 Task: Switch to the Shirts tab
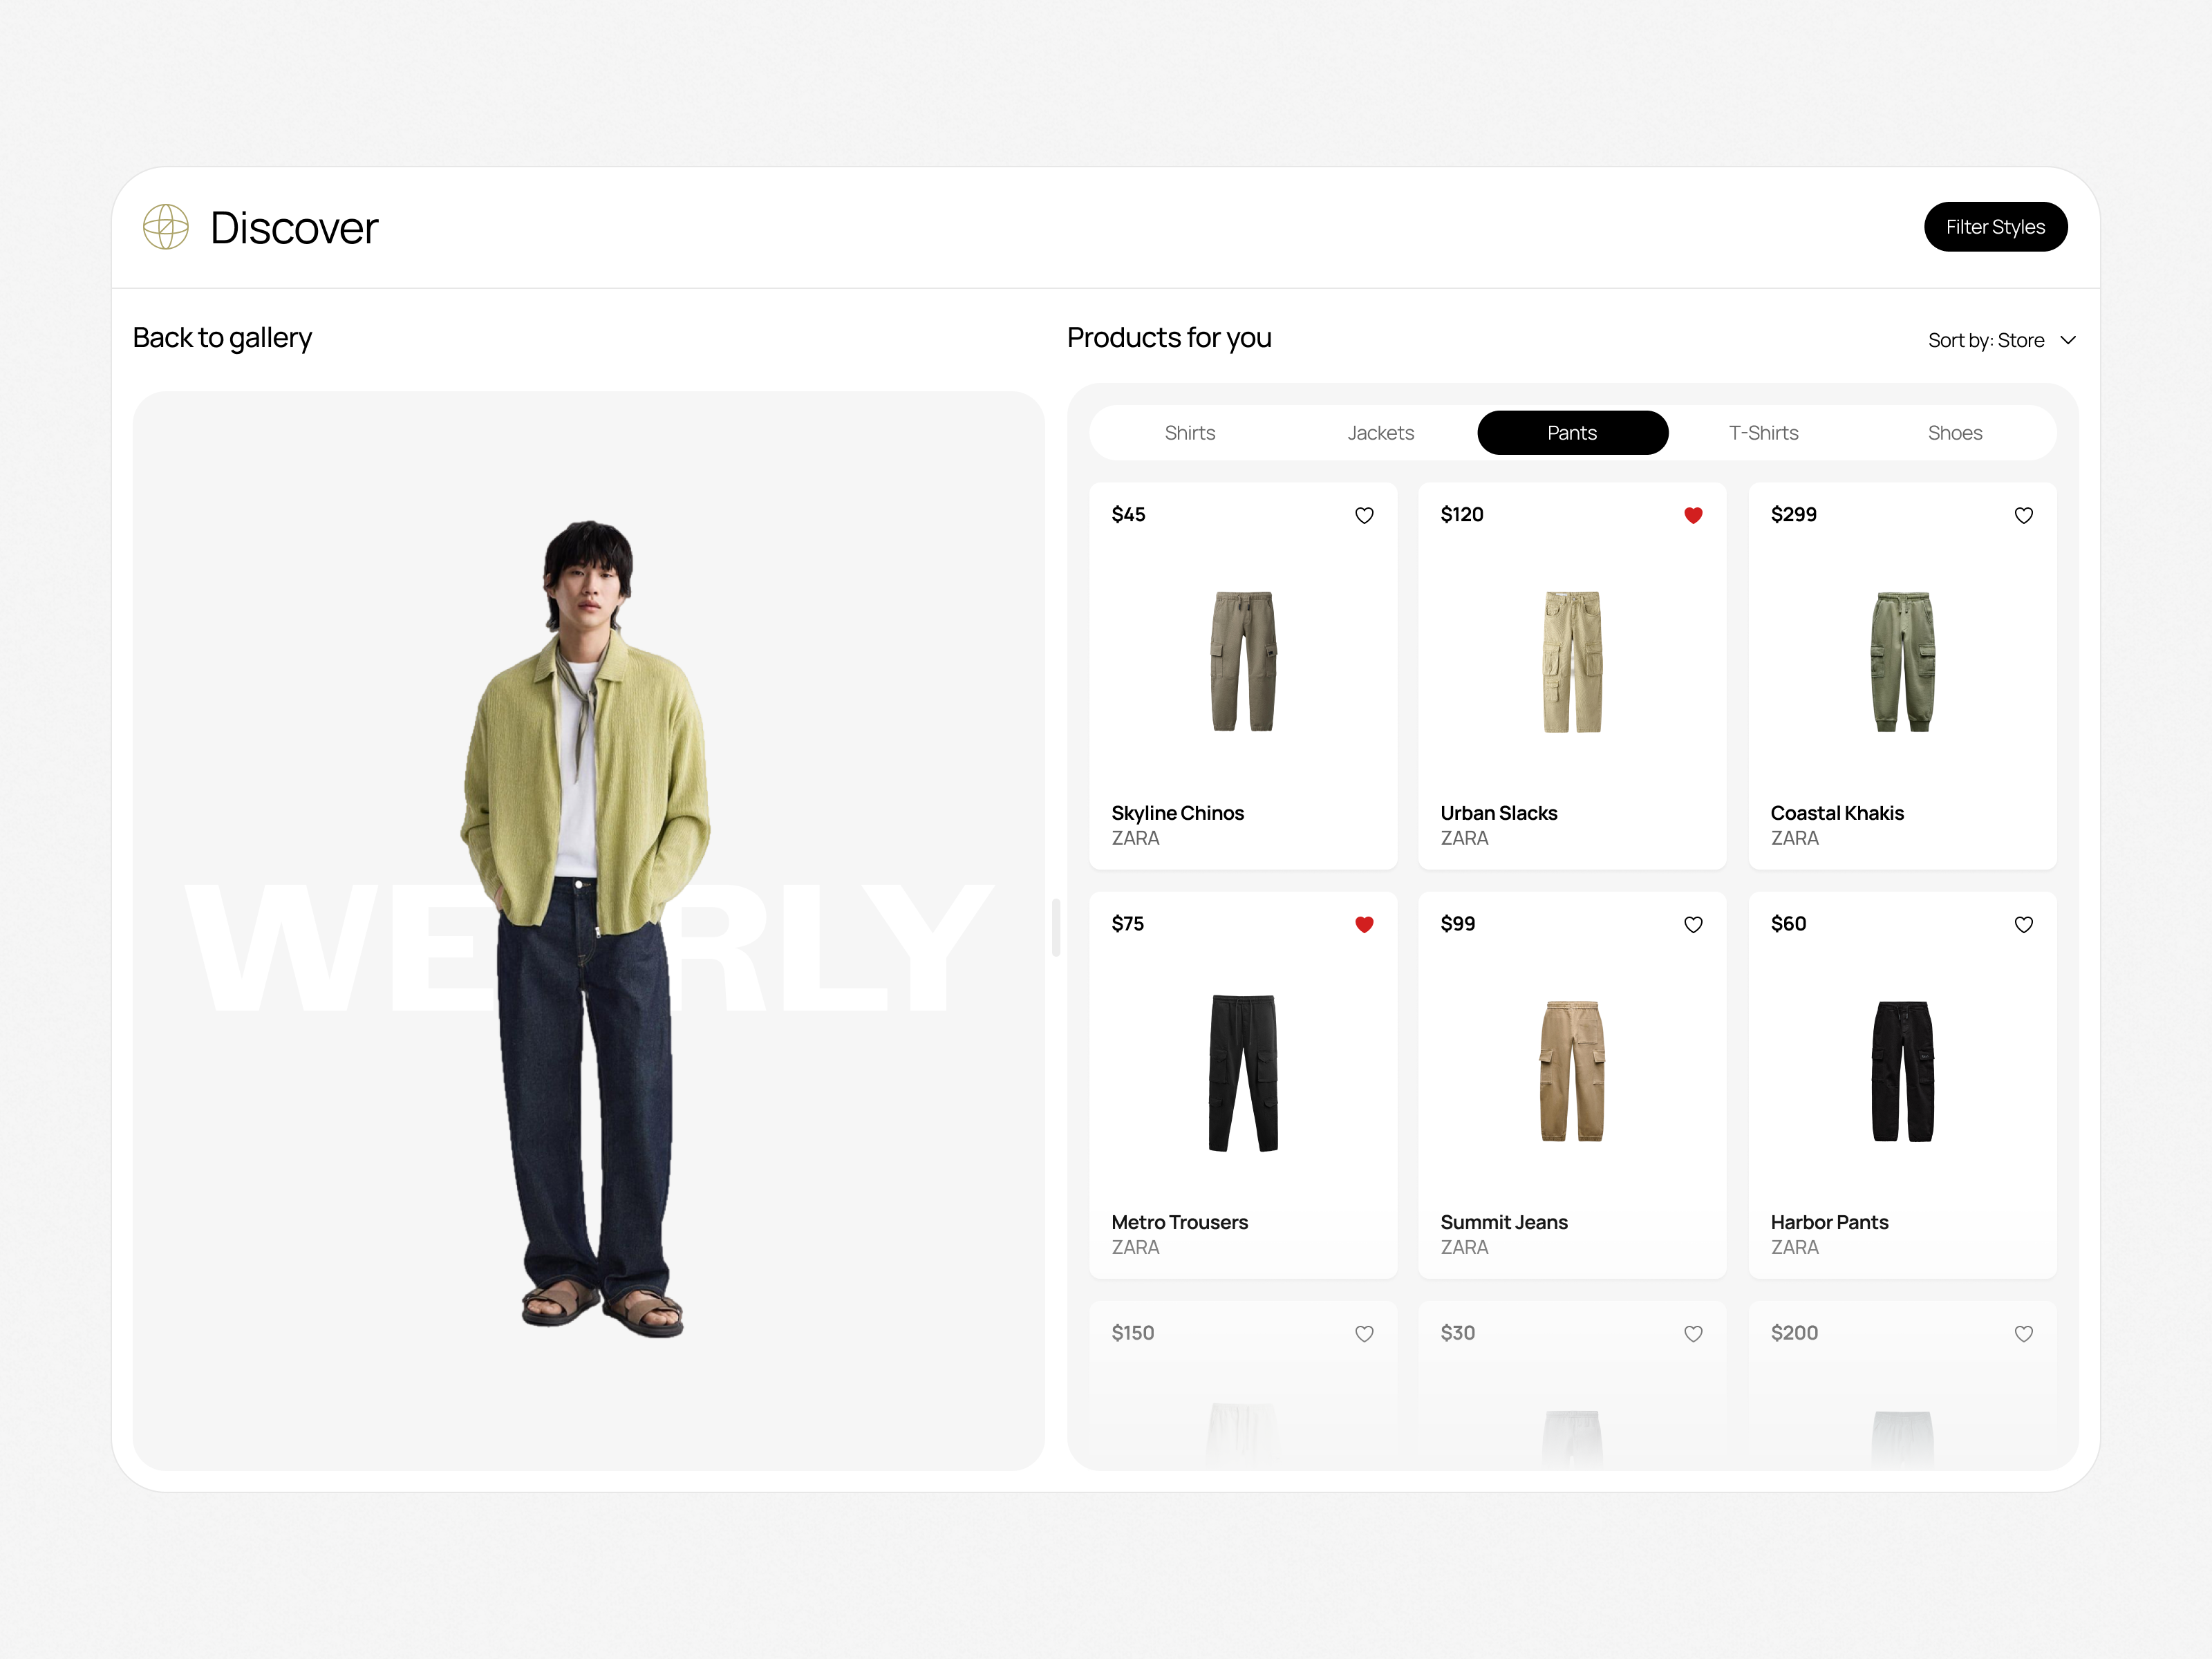pyautogui.click(x=1189, y=433)
